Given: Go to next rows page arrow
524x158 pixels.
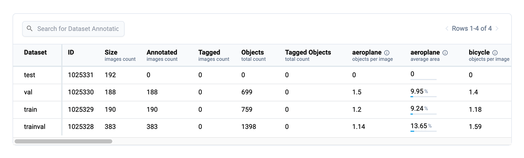Looking at the screenshot, I should 497,29.
